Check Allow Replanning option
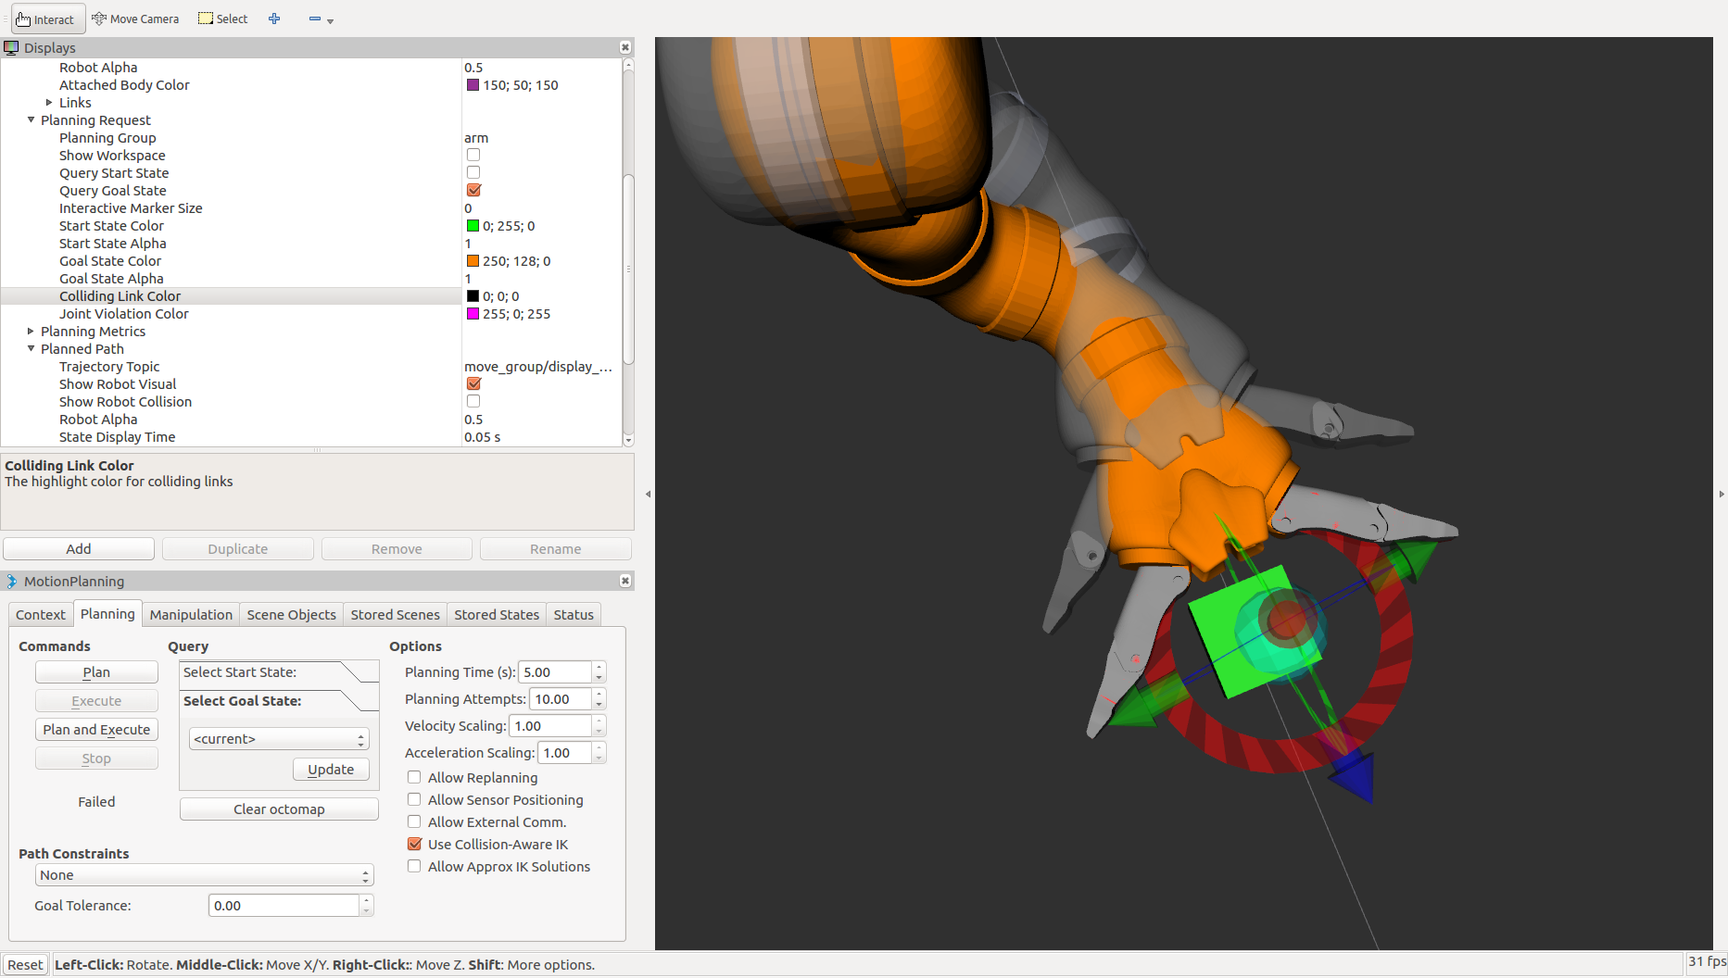The width and height of the screenshot is (1728, 978). (414, 777)
